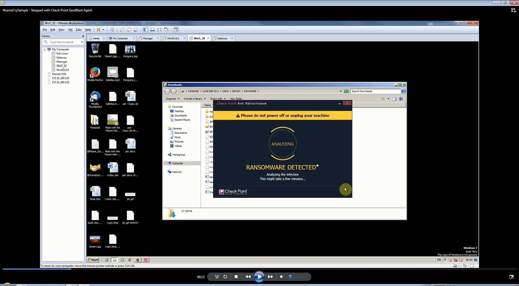Image resolution: width=519 pixels, height=286 pixels.
Task: Toggle the VMware library sidebar view
Action: [x=145, y=30]
